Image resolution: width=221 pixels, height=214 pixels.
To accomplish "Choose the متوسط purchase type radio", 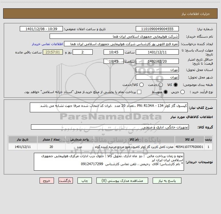I will 166,92.
